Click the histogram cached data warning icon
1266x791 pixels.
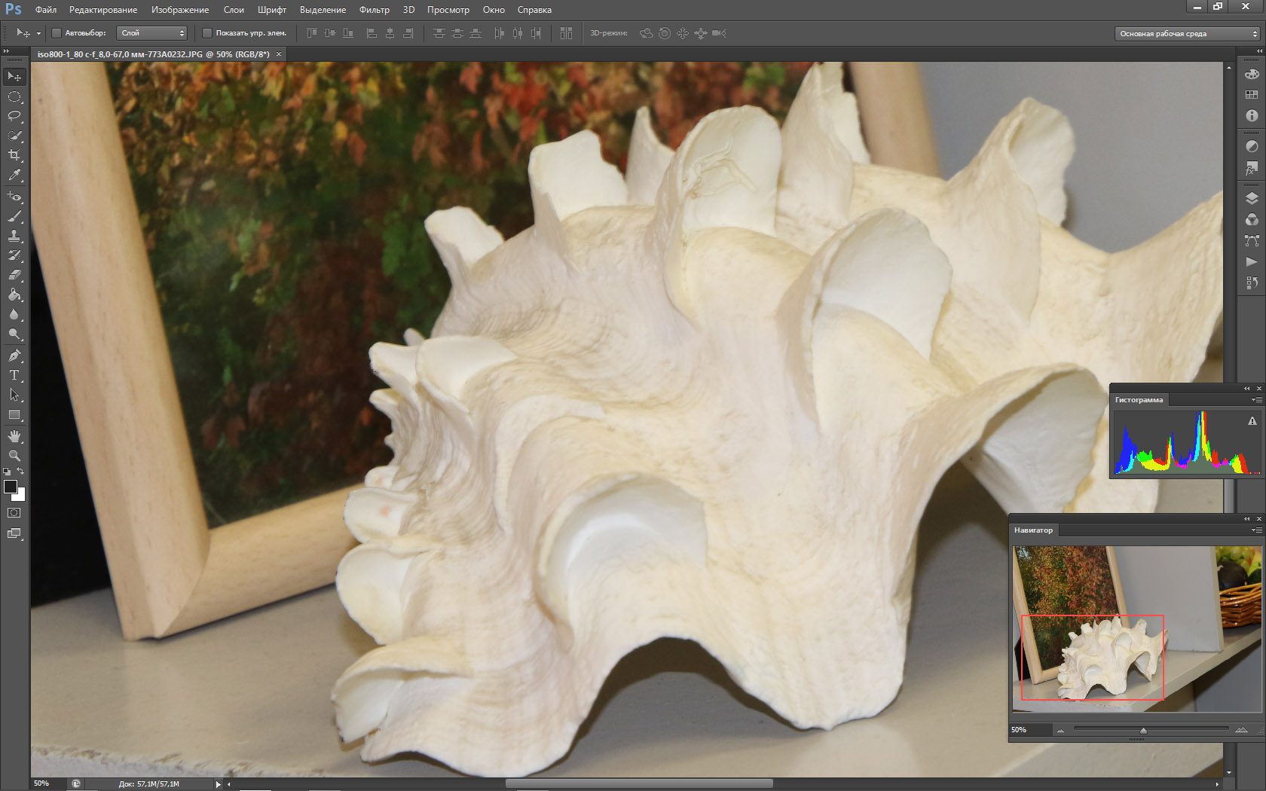click(1252, 421)
